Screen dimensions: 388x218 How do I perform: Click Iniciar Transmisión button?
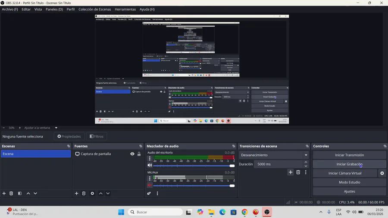[349, 155]
